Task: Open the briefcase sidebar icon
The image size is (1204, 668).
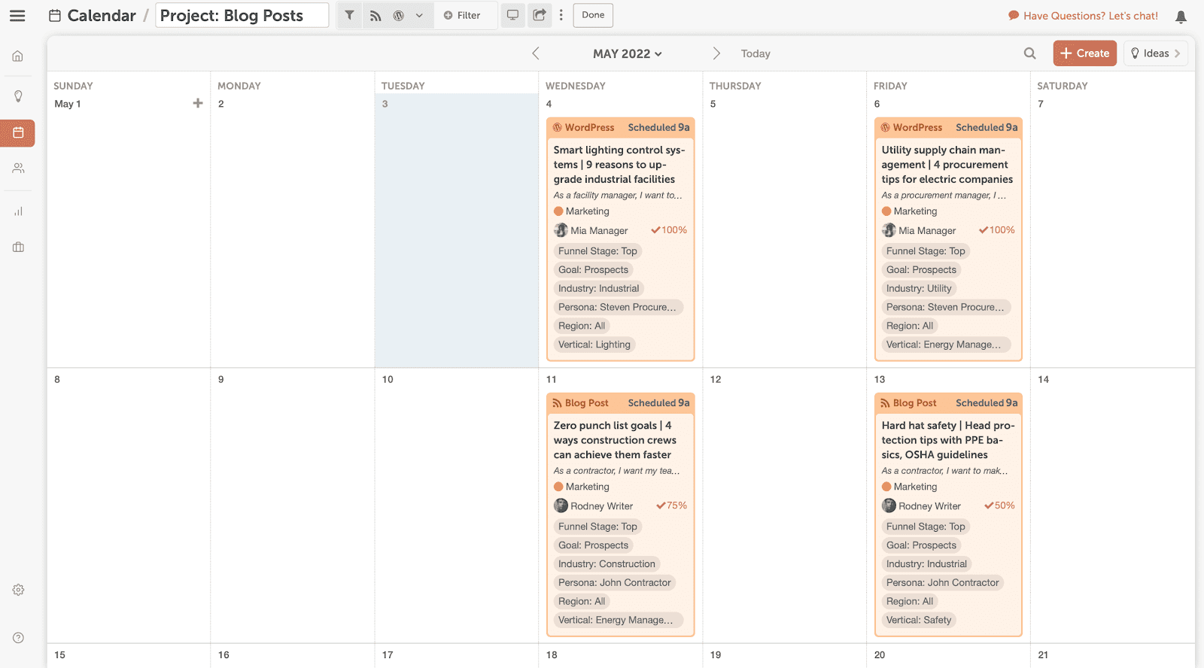Action: (x=18, y=247)
